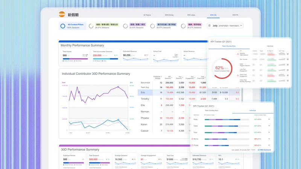Screen dimensions: 301x169
Task: Click the warning triangle beside Monthly Web Session
Action: 238,54
